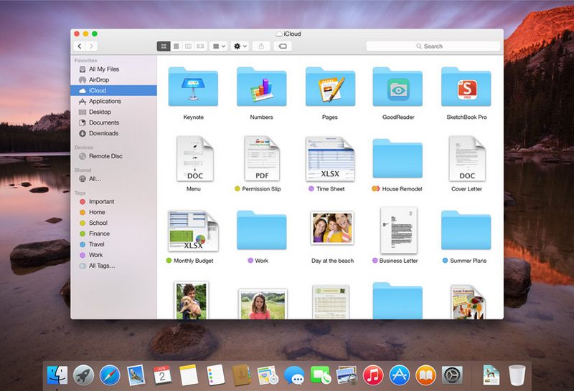Select the girl in field photo
The height and width of the screenshot is (391, 574).
coord(263,304)
